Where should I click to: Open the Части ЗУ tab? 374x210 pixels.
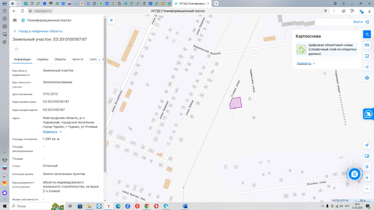(x=78, y=59)
